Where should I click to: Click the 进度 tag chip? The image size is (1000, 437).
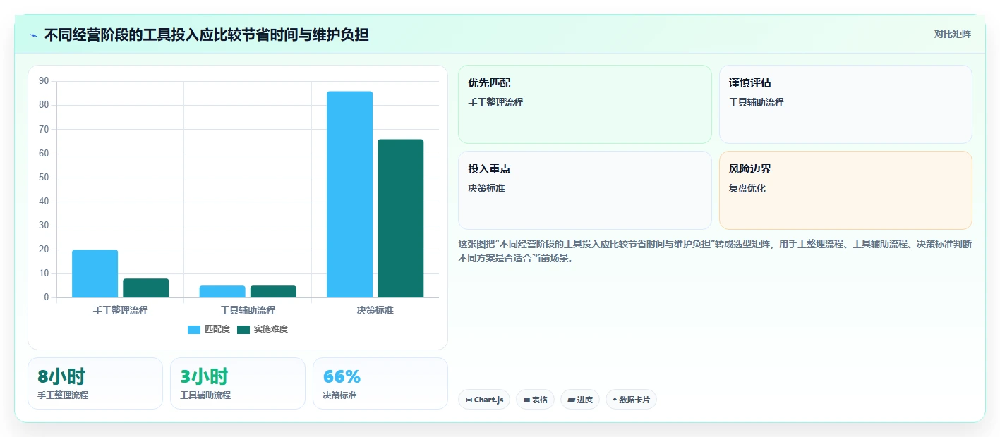580,400
